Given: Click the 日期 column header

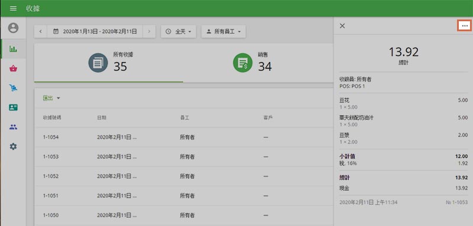Looking at the screenshot, I should (102, 117).
